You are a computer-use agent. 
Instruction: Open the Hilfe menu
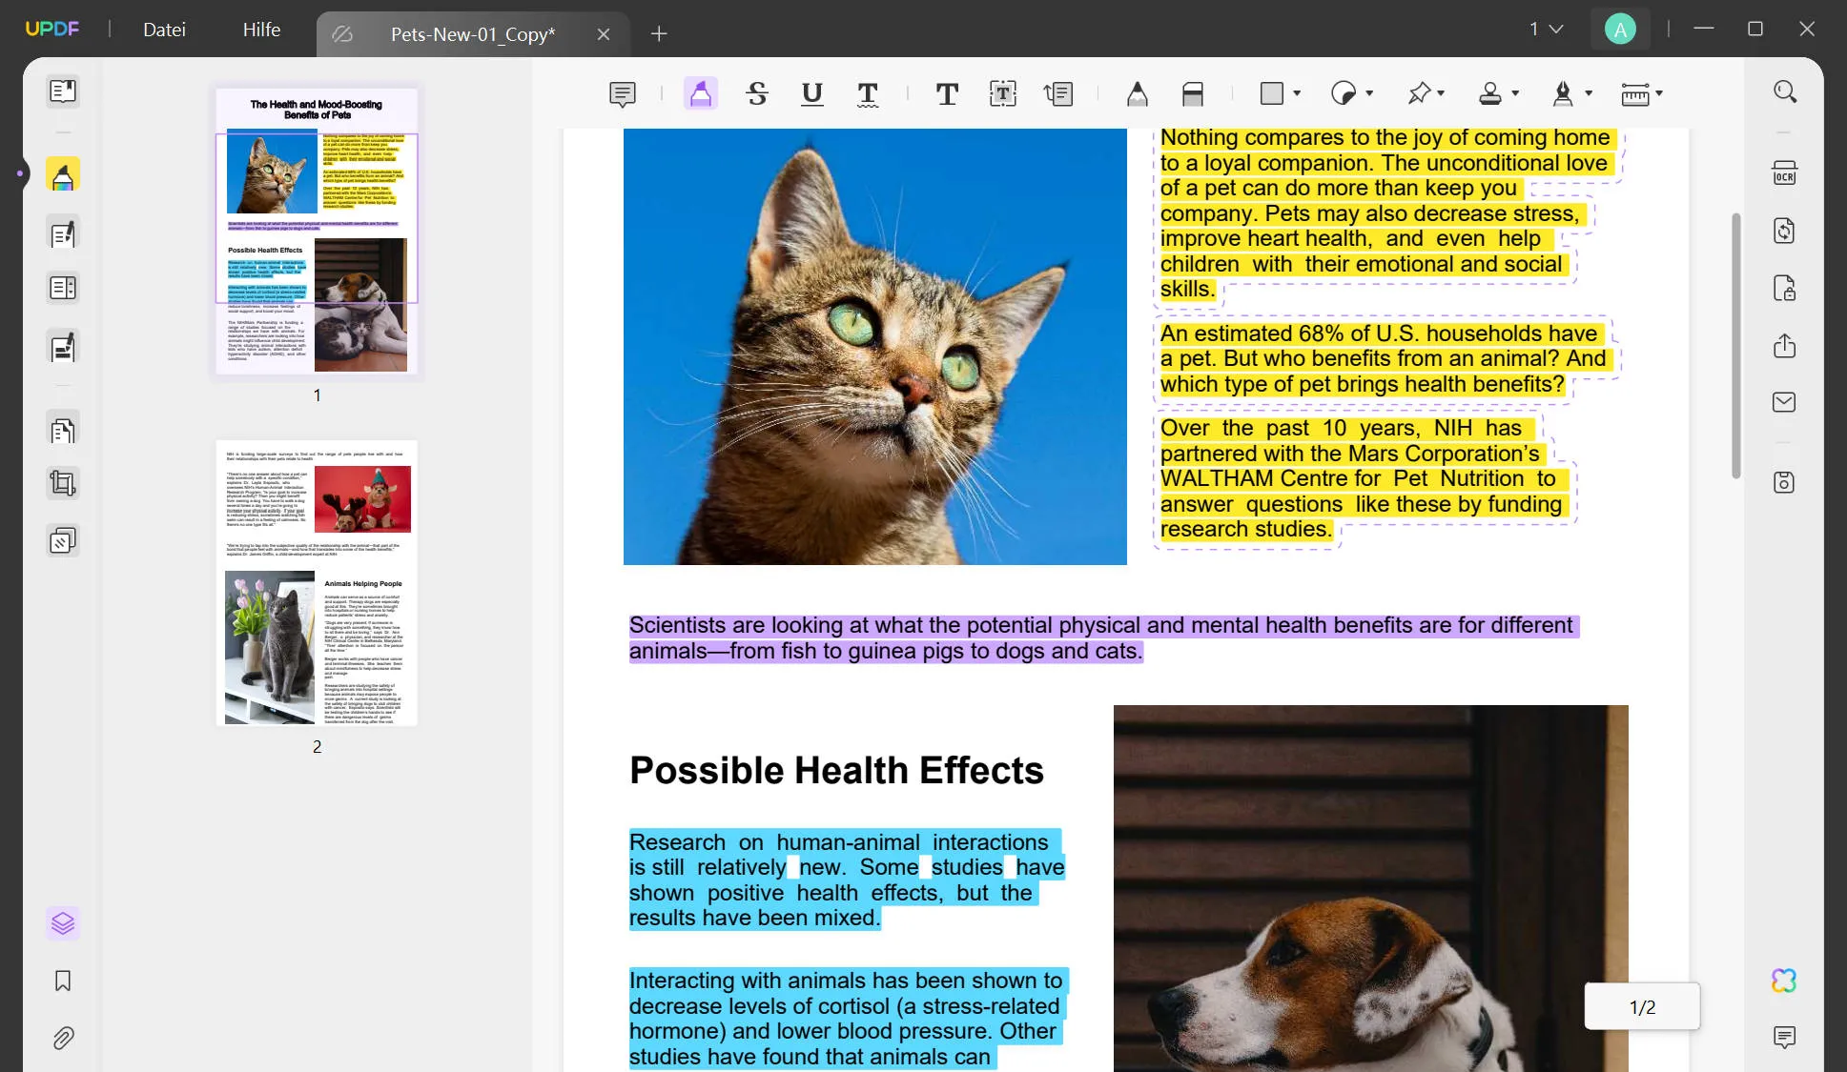[x=261, y=30]
